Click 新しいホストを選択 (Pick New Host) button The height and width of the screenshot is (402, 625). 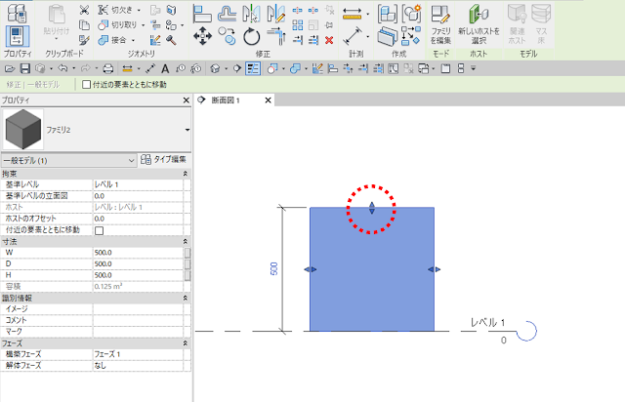479,24
